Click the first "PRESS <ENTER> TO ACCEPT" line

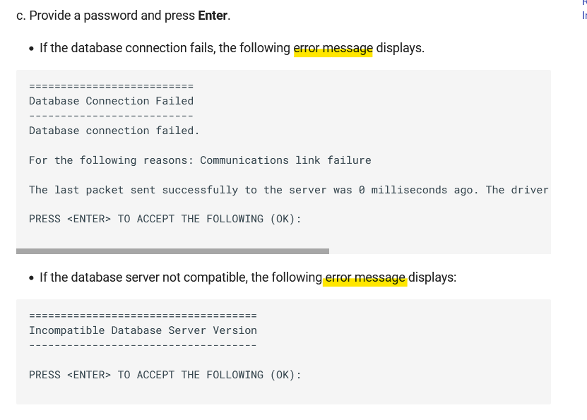pyautogui.click(x=165, y=219)
